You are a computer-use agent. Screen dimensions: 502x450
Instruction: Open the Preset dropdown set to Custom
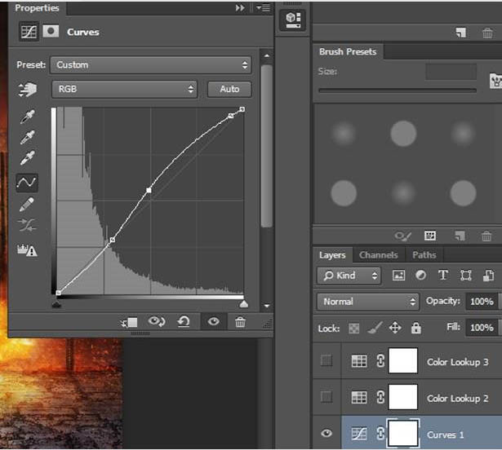(x=150, y=65)
